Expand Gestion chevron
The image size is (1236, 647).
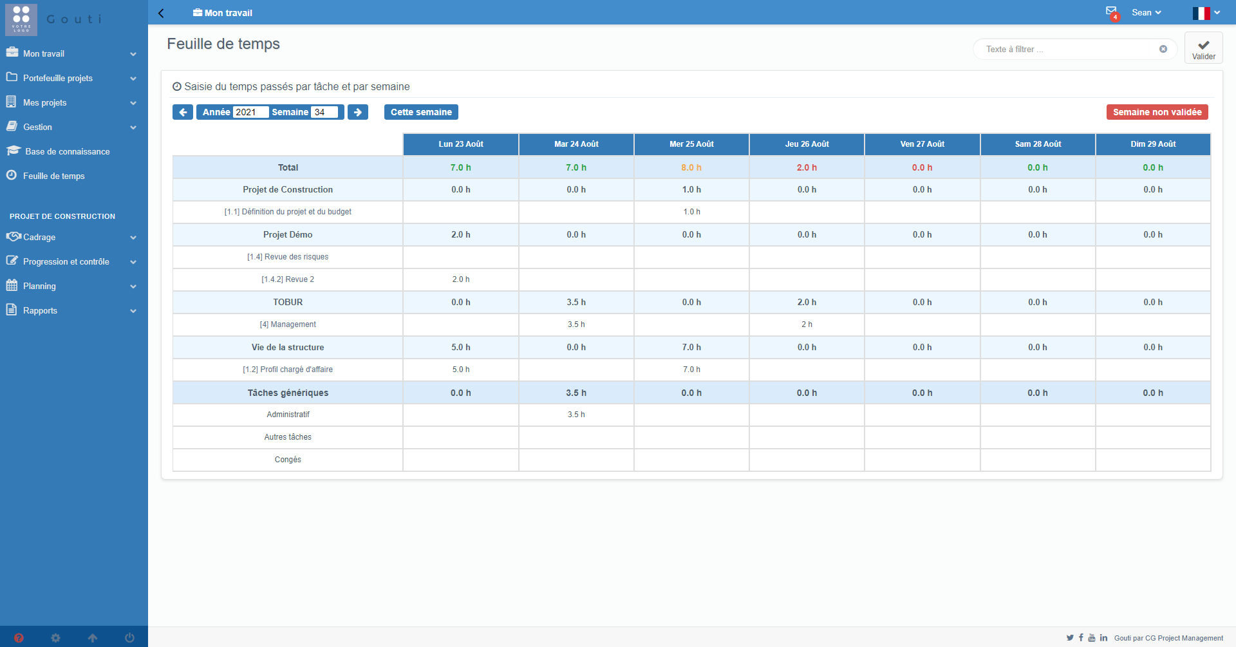(x=133, y=127)
